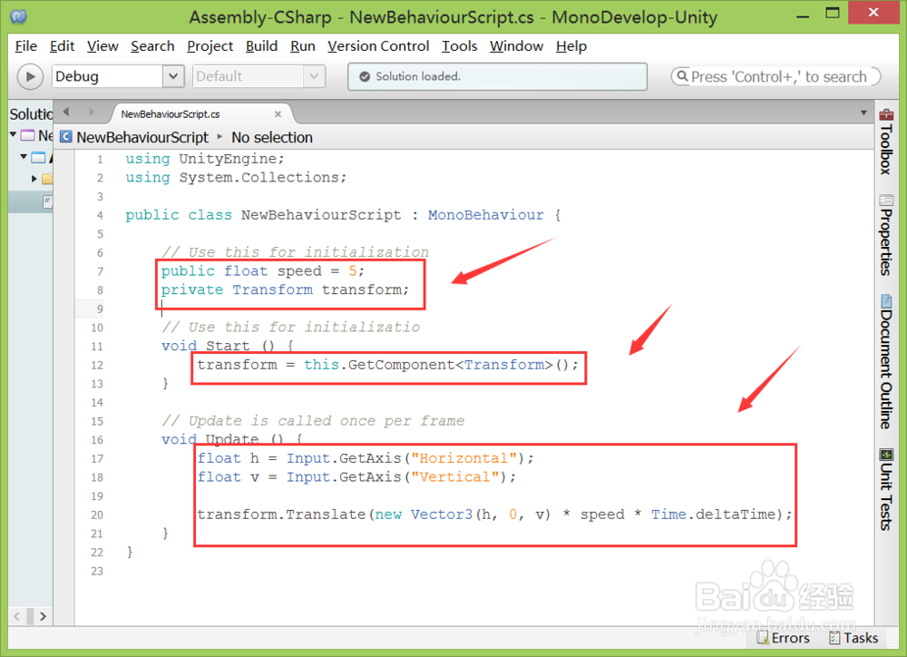Open the Errors pad
The image size is (907, 657).
coord(784,638)
